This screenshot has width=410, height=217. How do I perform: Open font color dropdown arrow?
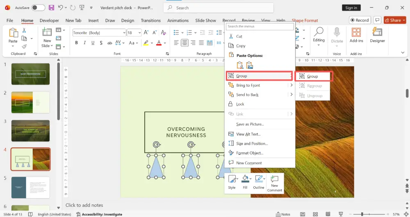[165, 43]
